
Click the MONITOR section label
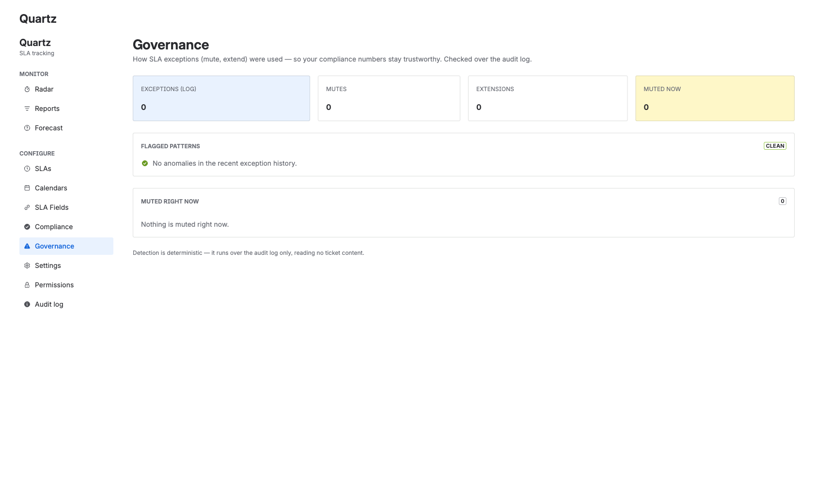point(34,74)
